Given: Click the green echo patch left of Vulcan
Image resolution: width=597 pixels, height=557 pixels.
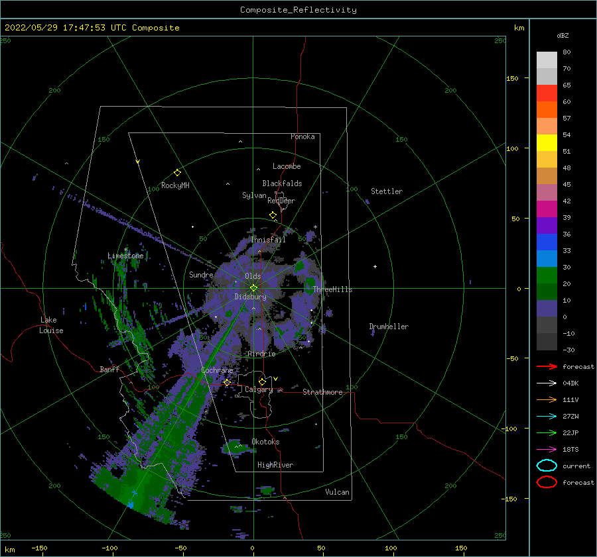Looking at the screenshot, I should click(x=266, y=491).
